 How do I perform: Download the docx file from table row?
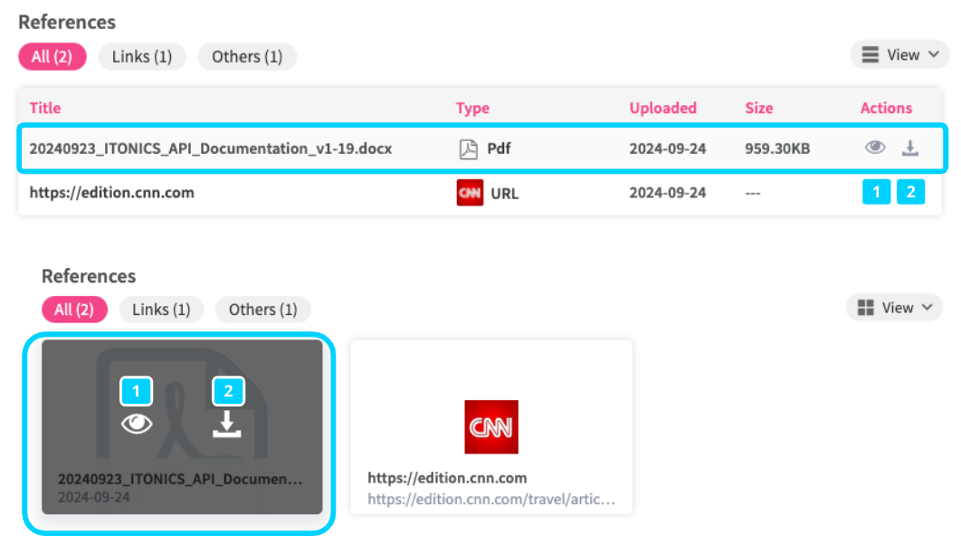[910, 148]
